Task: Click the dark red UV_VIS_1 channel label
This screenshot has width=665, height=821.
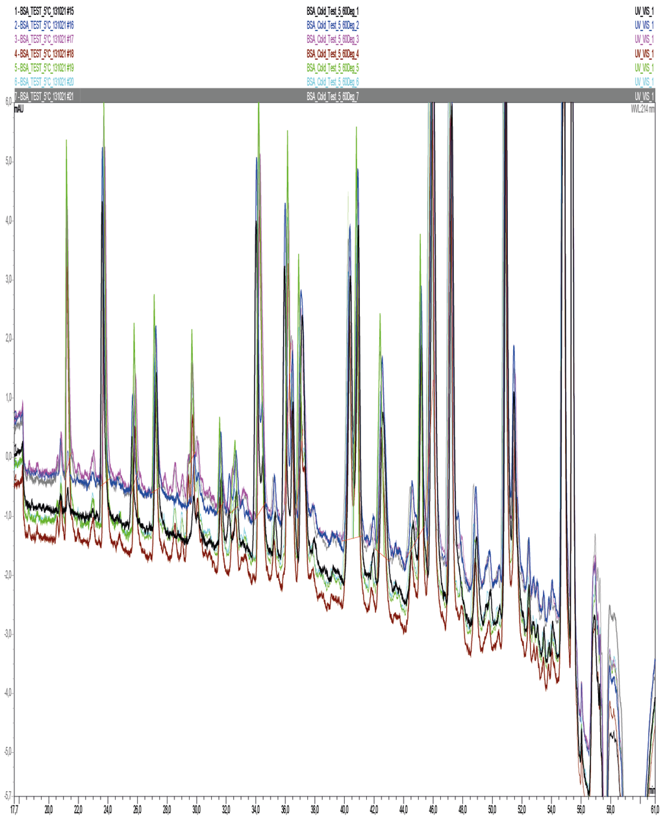Action: pyautogui.click(x=644, y=54)
